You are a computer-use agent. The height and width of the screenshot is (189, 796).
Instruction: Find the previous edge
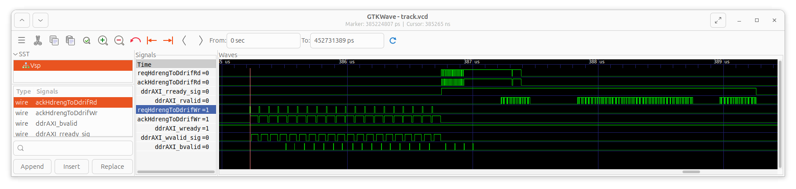pyautogui.click(x=184, y=40)
